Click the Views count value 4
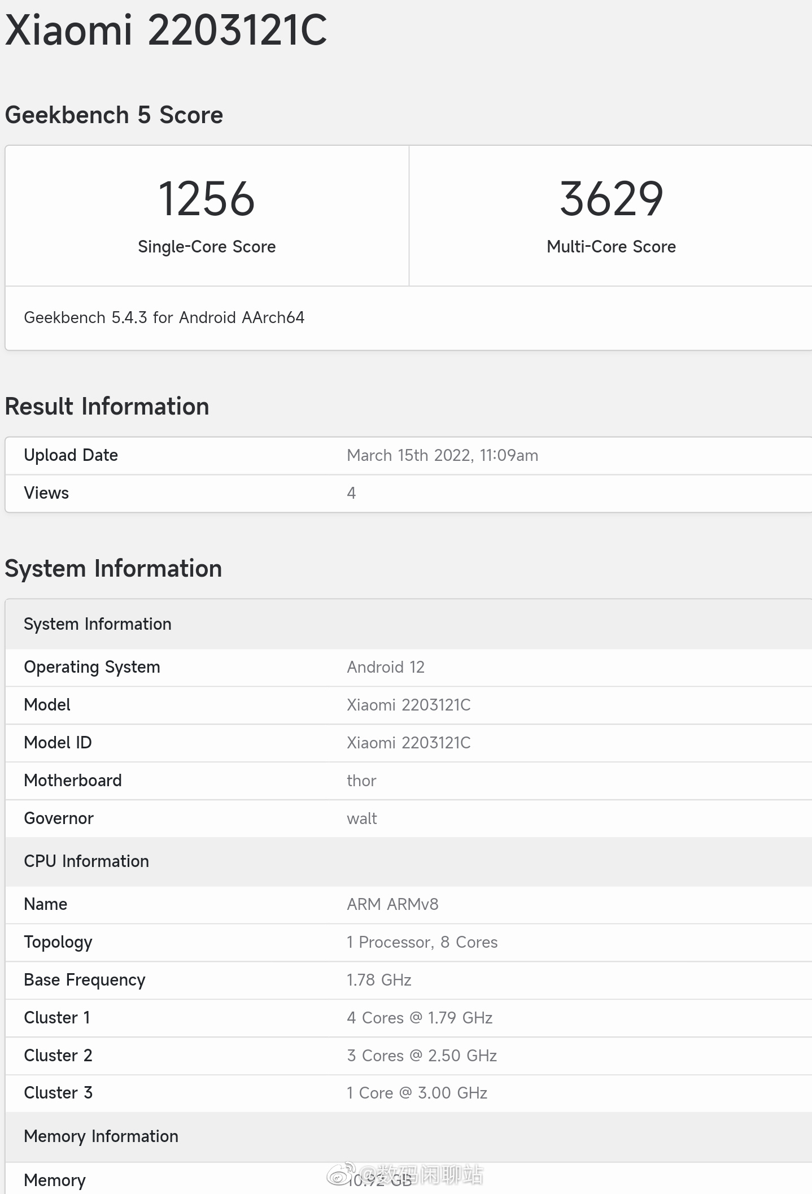This screenshot has height=1194, width=812. point(351,493)
